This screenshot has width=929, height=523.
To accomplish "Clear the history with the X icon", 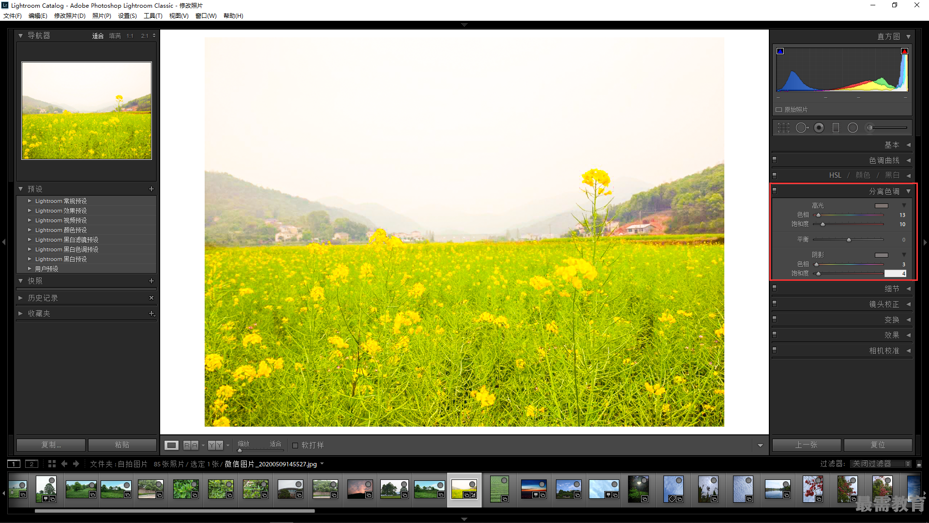I will pyautogui.click(x=151, y=298).
